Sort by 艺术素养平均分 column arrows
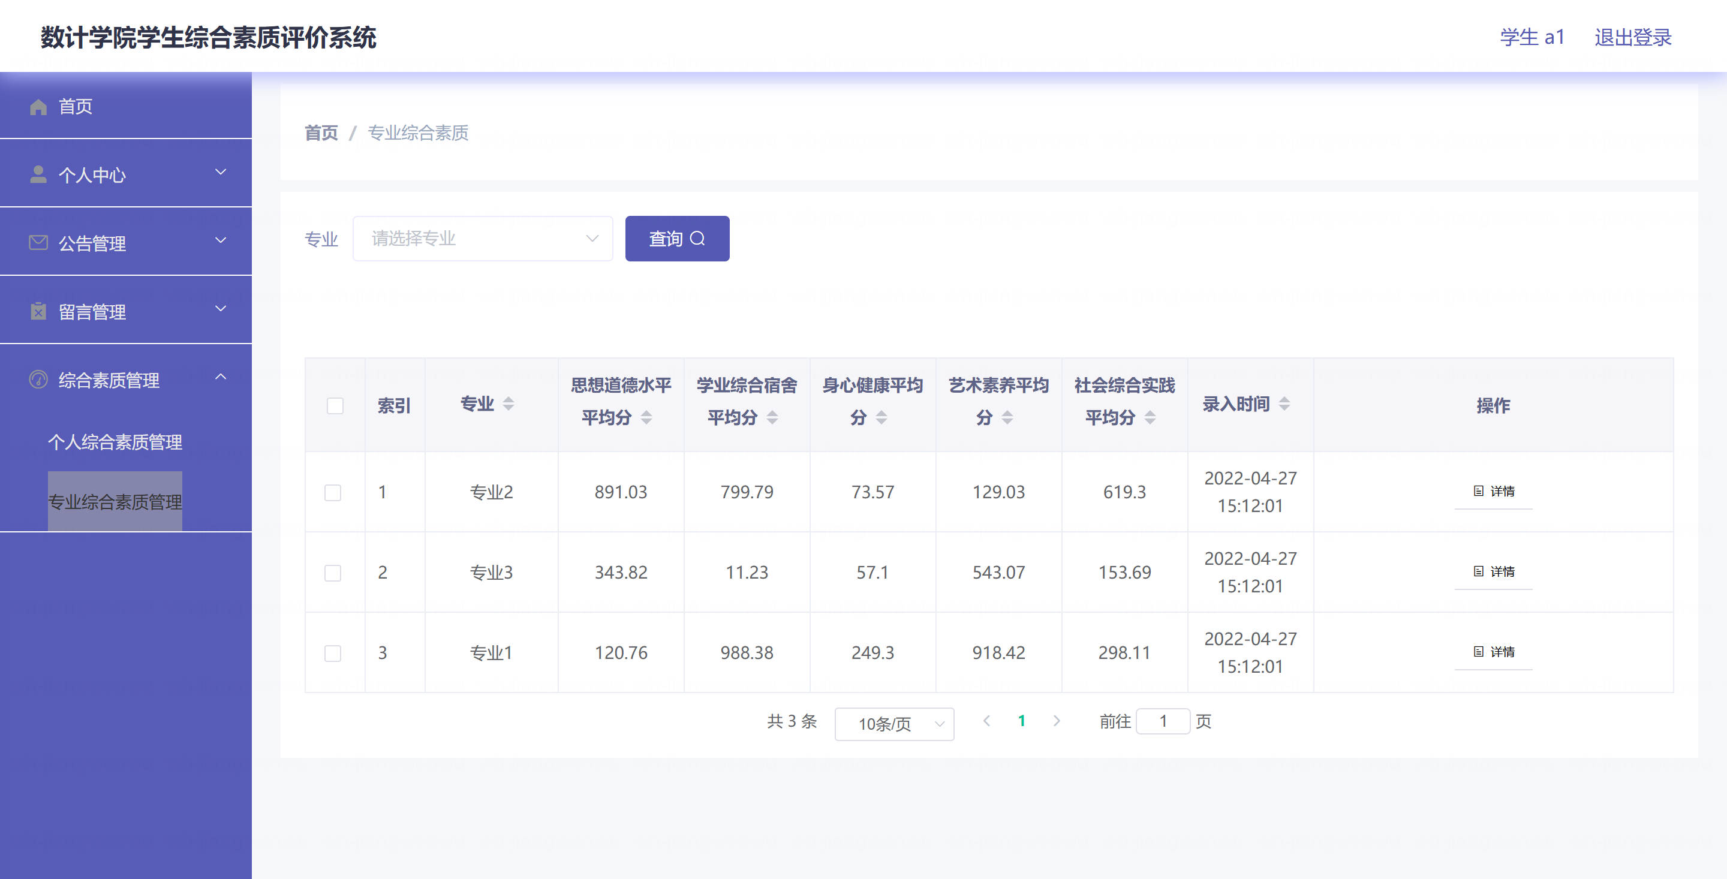Image resolution: width=1727 pixels, height=879 pixels. [1007, 418]
